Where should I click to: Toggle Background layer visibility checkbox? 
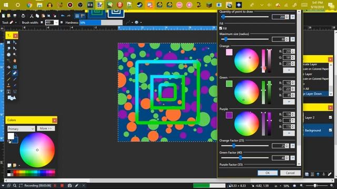(330, 130)
